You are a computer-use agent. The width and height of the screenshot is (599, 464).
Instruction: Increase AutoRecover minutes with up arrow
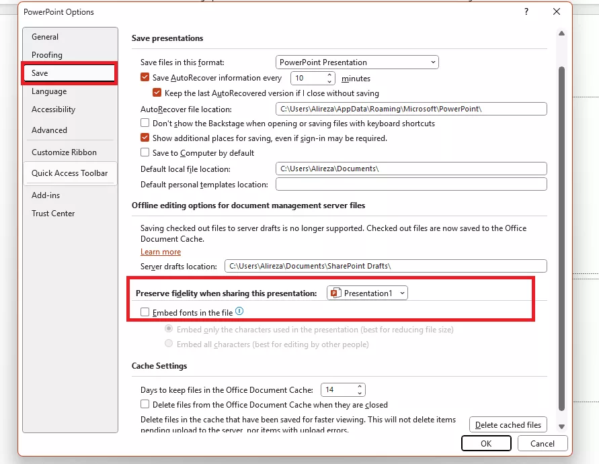pyautogui.click(x=329, y=75)
